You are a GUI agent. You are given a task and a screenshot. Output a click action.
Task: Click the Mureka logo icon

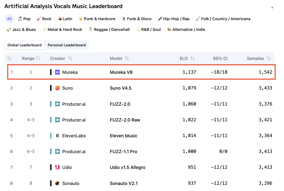[x=57, y=72]
